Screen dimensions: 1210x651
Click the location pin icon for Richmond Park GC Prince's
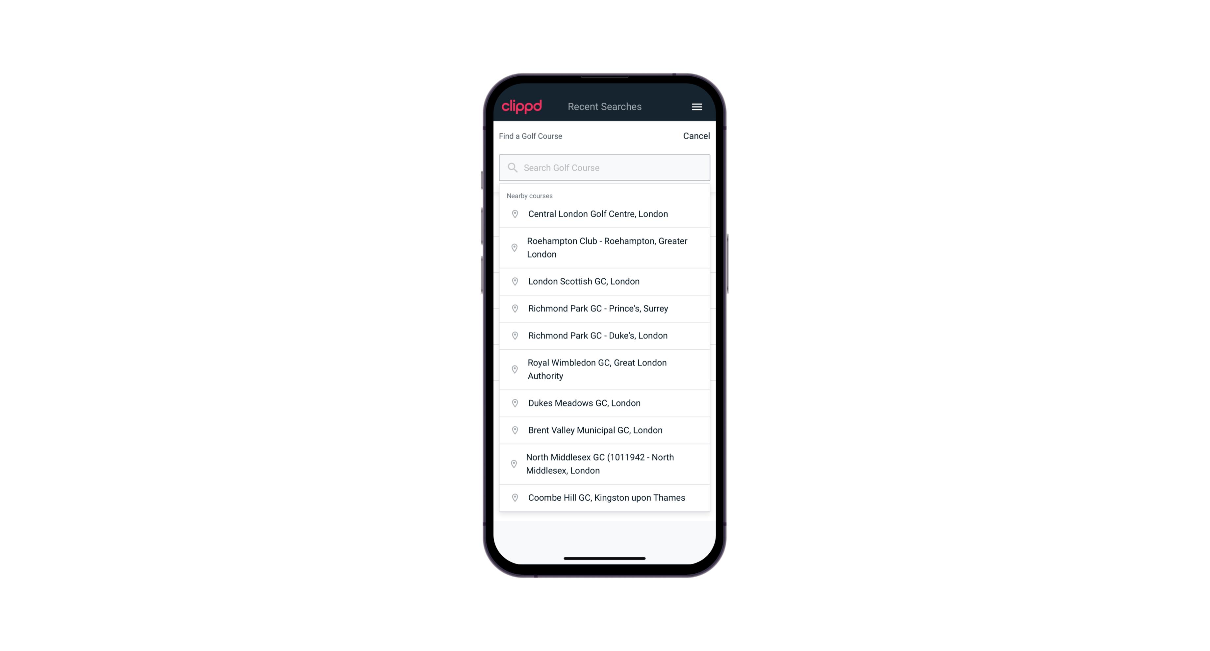coord(513,308)
